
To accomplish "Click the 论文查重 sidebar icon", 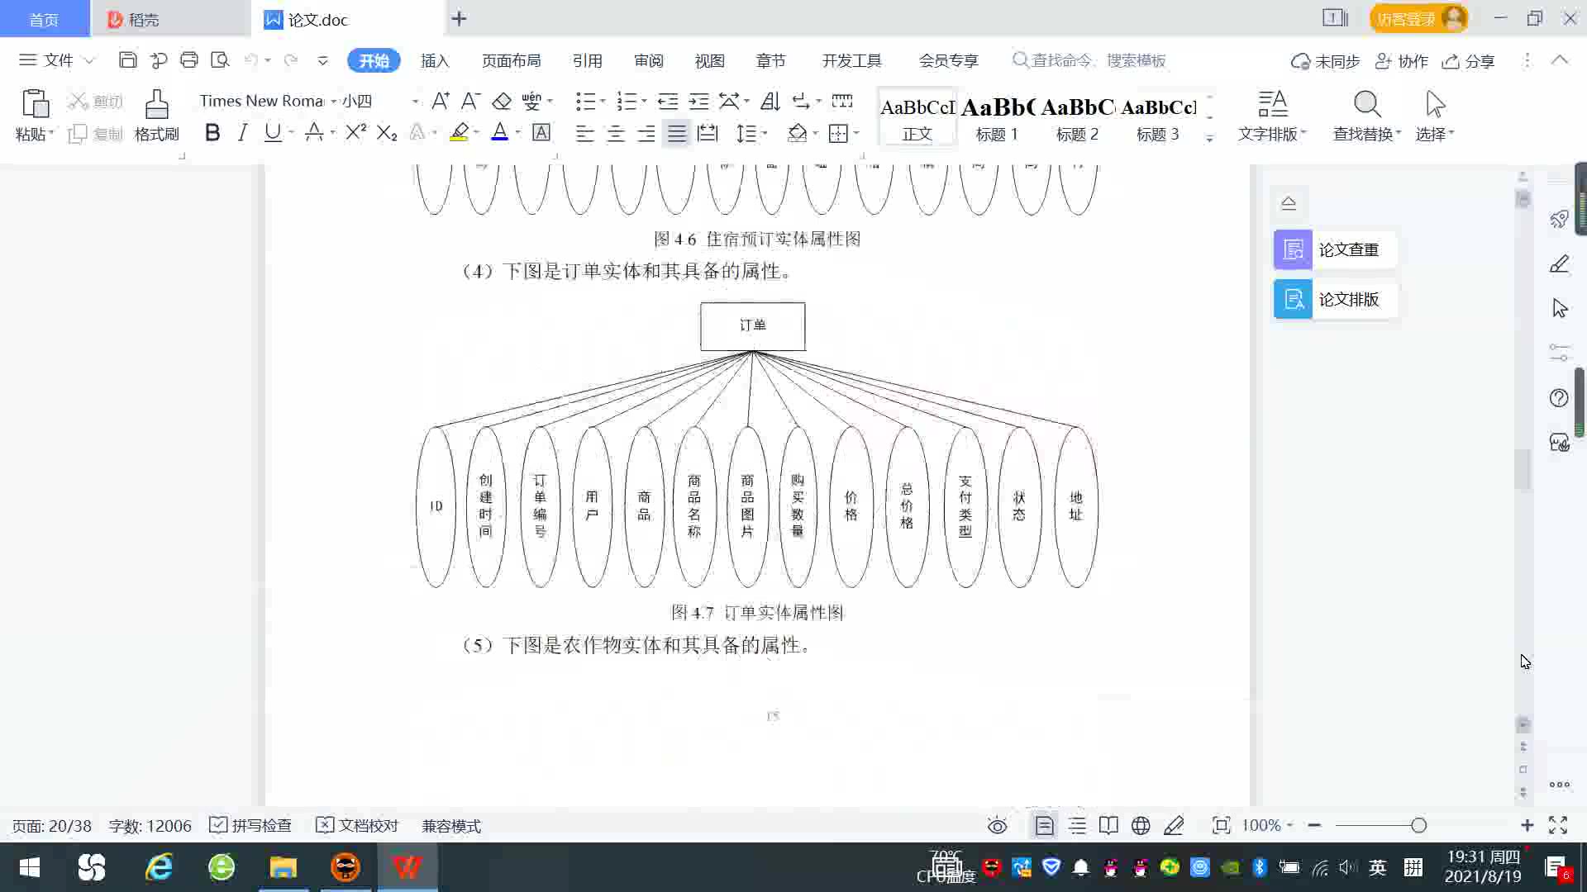I will click(x=1293, y=249).
